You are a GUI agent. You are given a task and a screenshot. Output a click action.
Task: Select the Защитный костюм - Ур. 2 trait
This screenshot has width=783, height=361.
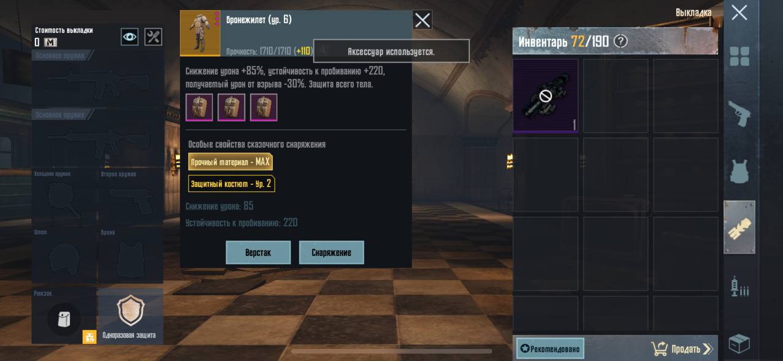(231, 183)
